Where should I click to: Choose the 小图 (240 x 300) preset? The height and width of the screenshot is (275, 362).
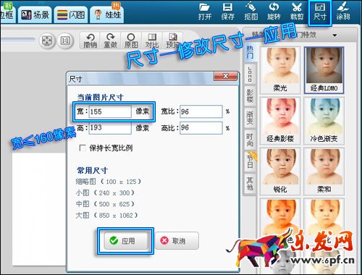[105, 192]
